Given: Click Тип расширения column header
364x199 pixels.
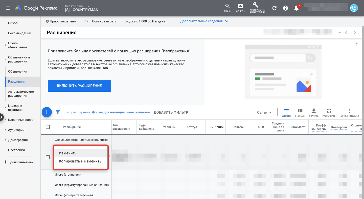Looking at the screenshot, I should (x=121, y=127).
